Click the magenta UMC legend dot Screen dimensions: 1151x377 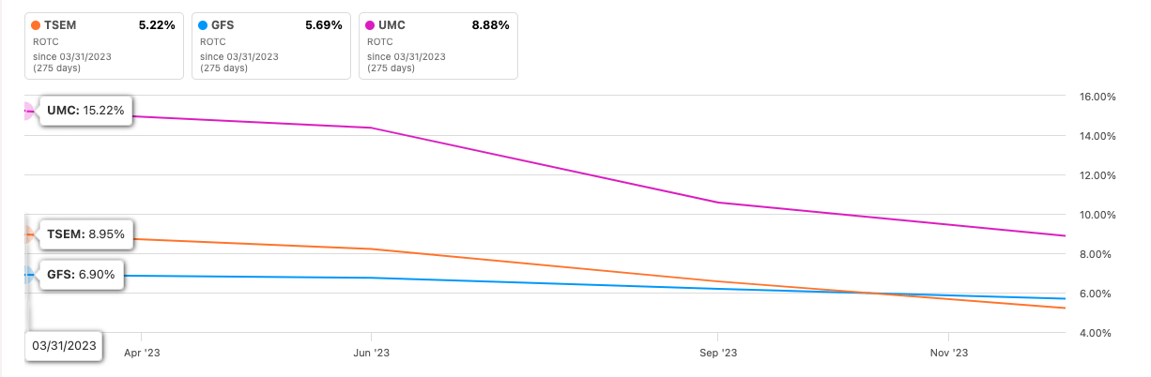[370, 25]
